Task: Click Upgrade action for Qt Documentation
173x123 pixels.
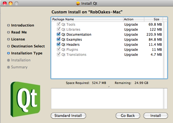Action: [x=131, y=35]
